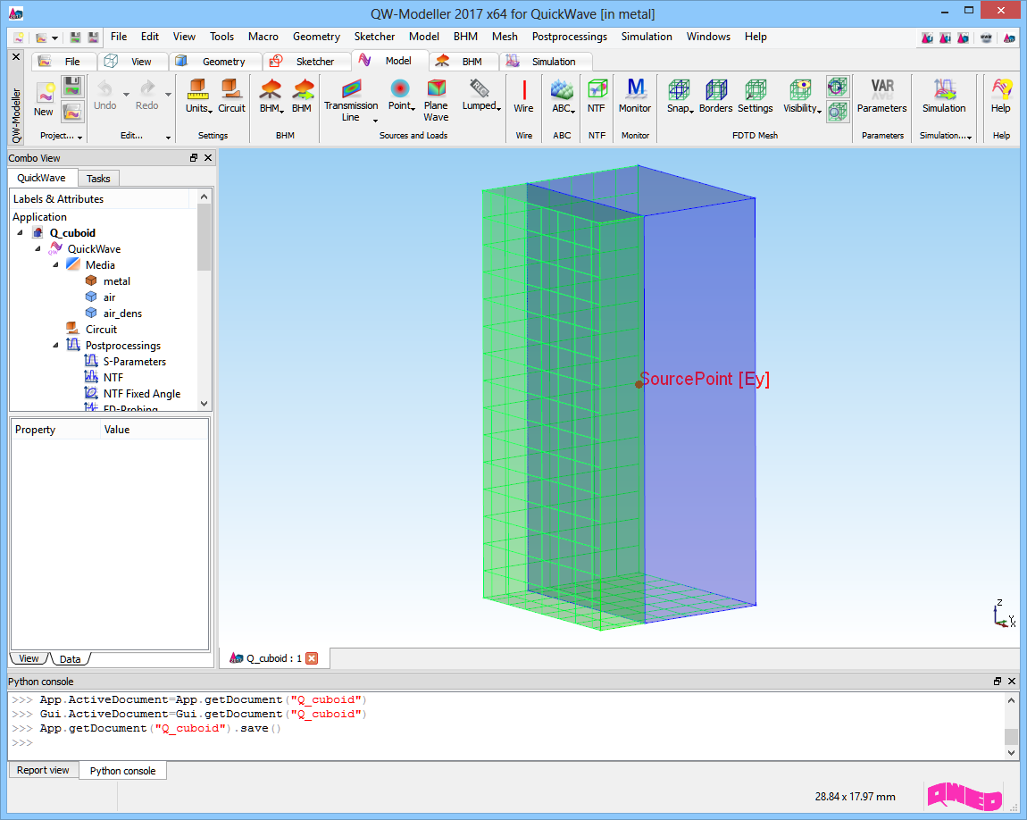The width and height of the screenshot is (1027, 820).
Task: Close the Q_cuboid : 1 document tab
Action: (x=313, y=658)
